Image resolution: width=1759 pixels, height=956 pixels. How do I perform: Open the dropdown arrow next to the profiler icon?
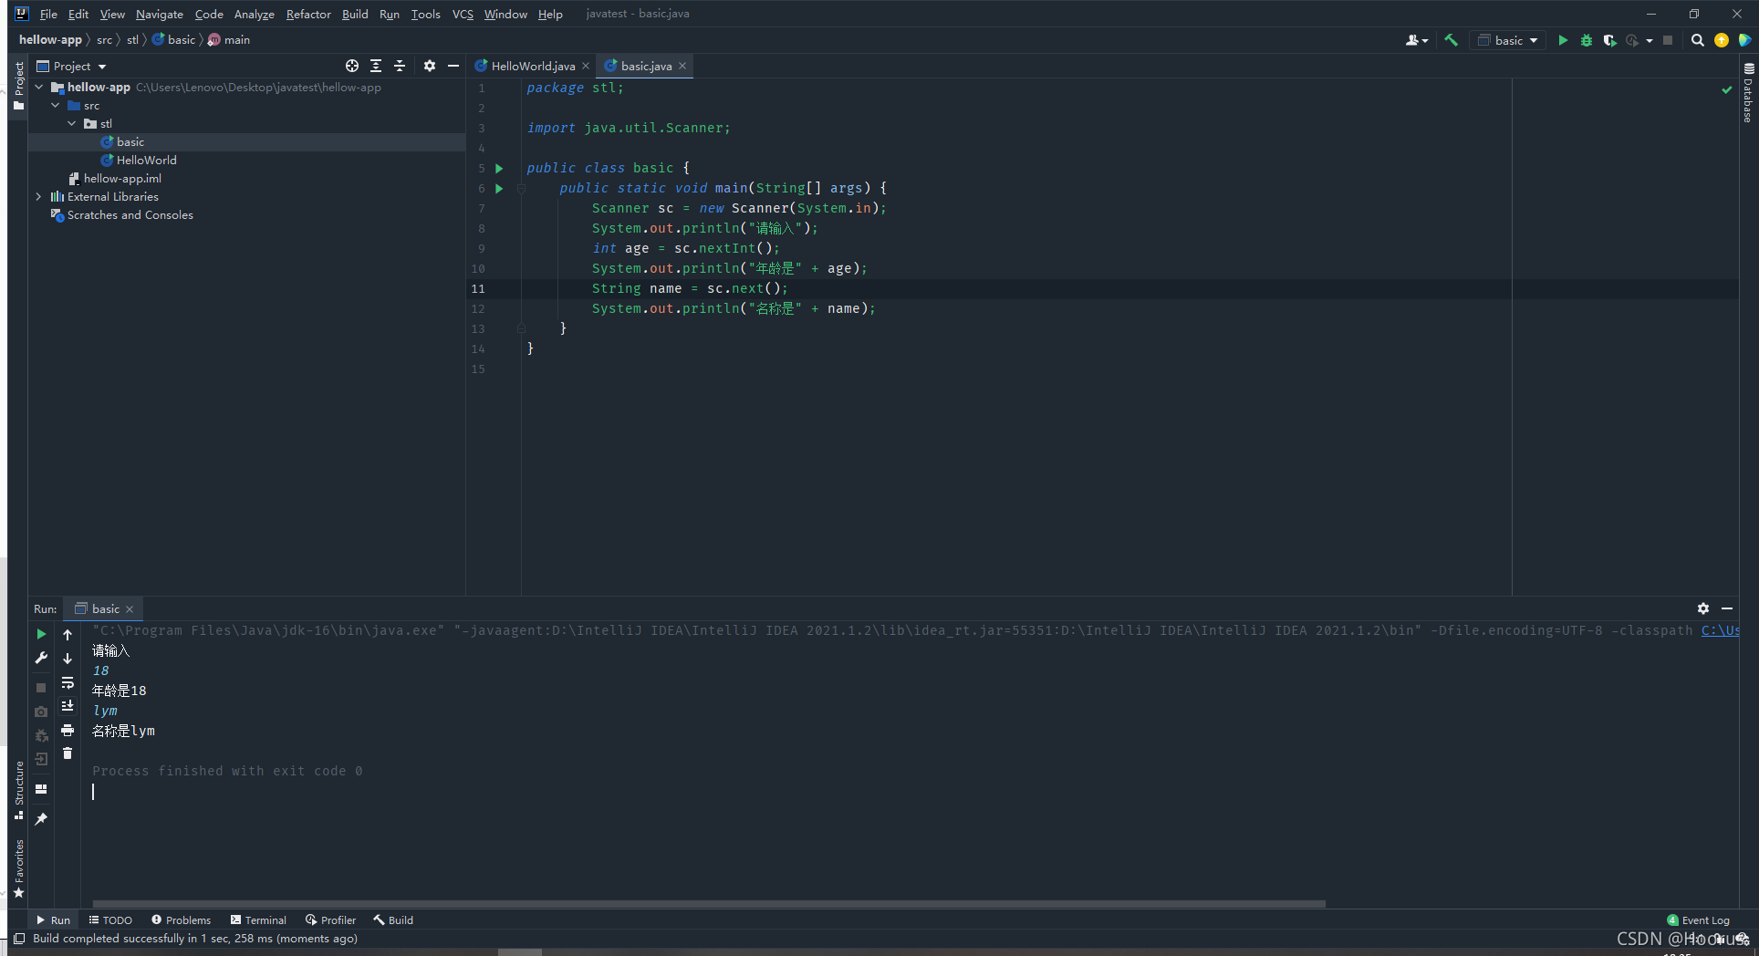click(x=1650, y=40)
